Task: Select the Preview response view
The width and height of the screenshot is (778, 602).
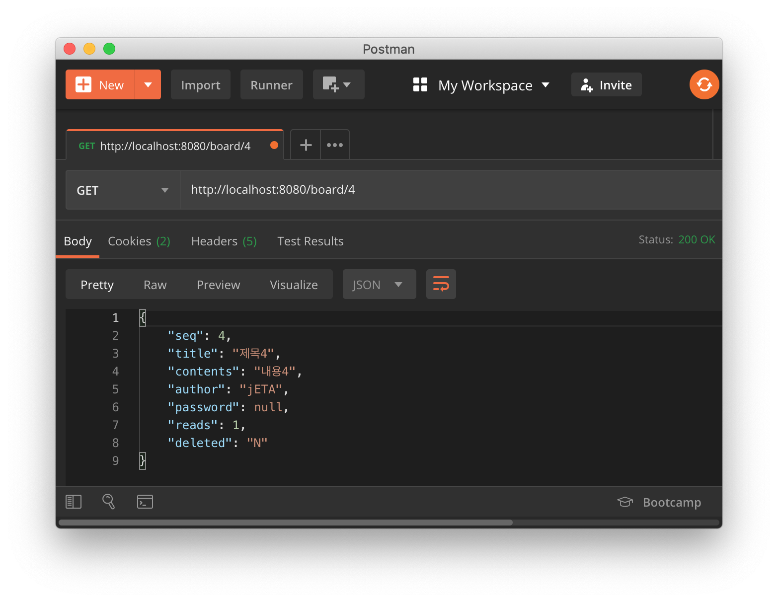Action: tap(218, 285)
